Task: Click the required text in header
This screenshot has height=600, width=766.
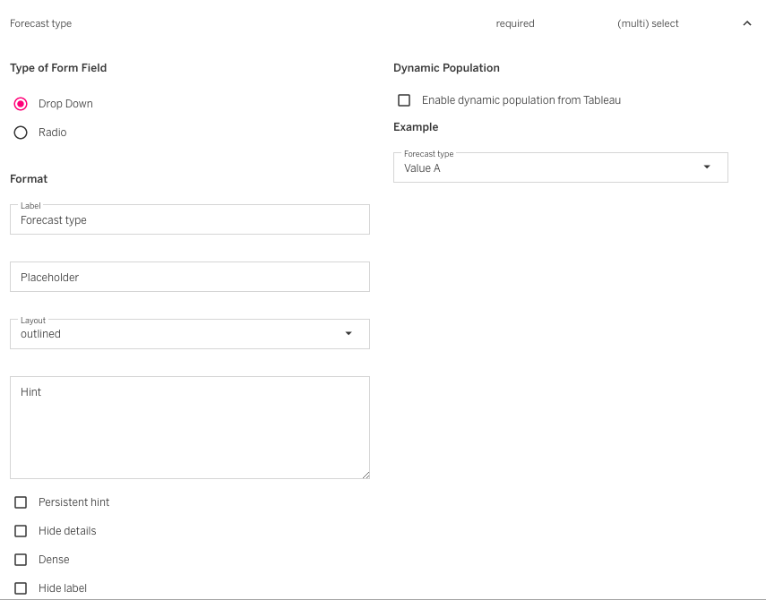Action: [x=515, y=24]
